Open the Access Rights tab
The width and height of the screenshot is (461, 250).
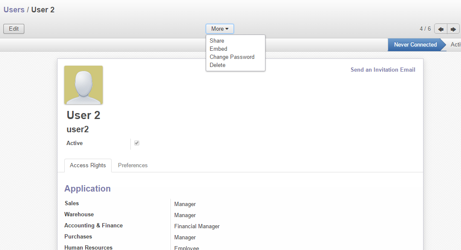[x=88, y=166]
